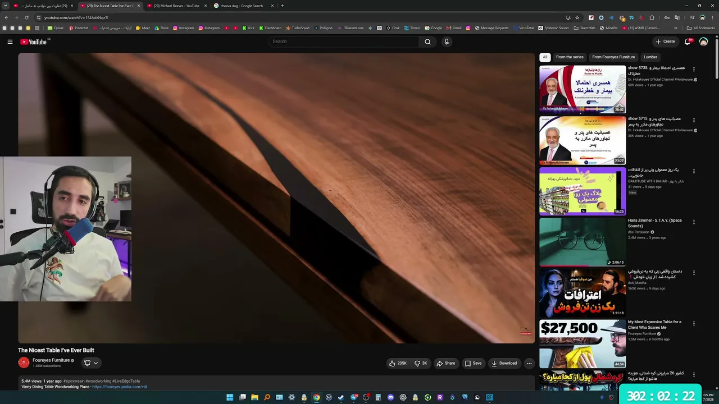The image size is (719, 404).
Task: Open Steam from the taskbar
Action: coord(341,397)
